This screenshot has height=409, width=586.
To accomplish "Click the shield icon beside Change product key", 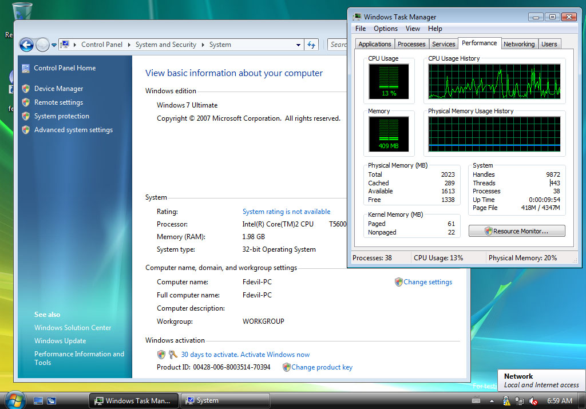I will [286, 367].
